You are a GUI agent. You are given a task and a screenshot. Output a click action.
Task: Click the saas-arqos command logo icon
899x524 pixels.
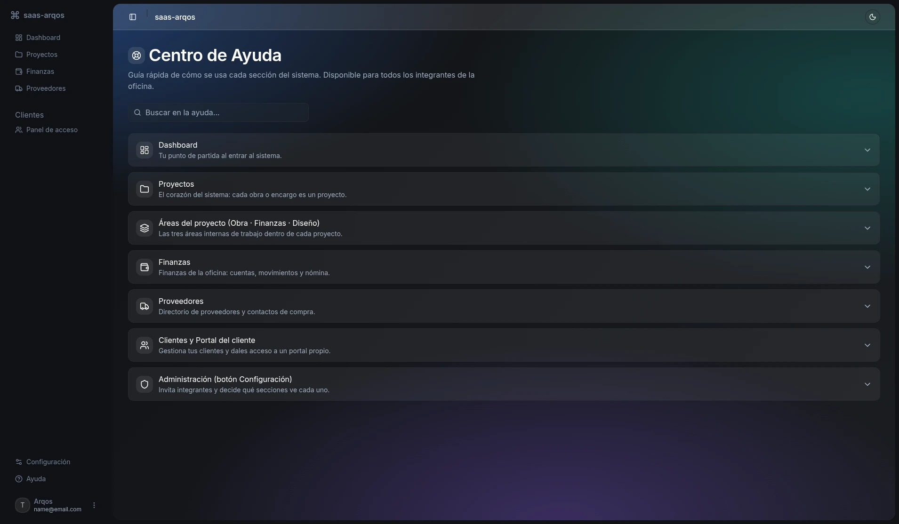tap(15, 15)
